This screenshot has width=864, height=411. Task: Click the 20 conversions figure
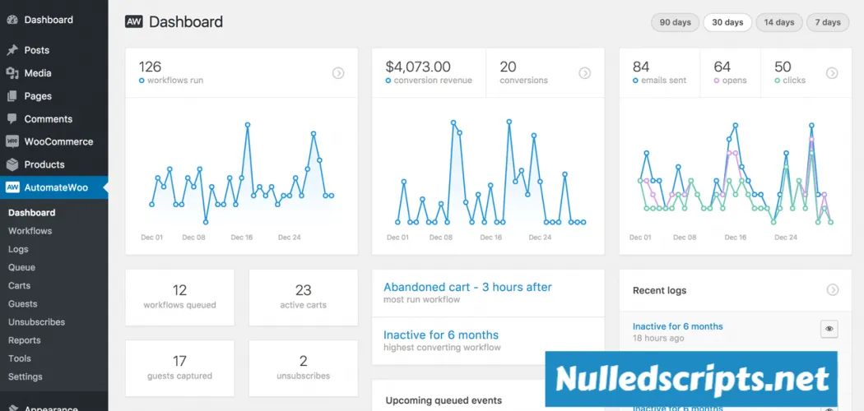click(508, 67)
